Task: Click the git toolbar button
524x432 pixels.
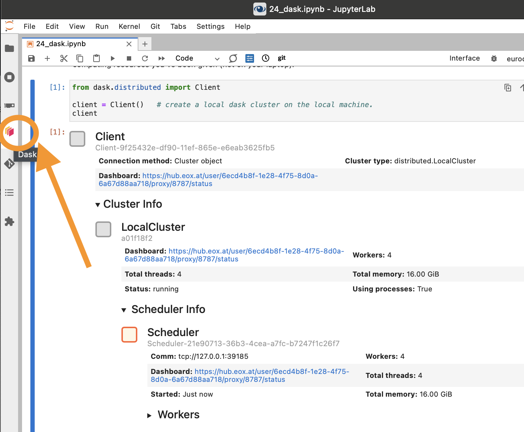Action: 282,58
